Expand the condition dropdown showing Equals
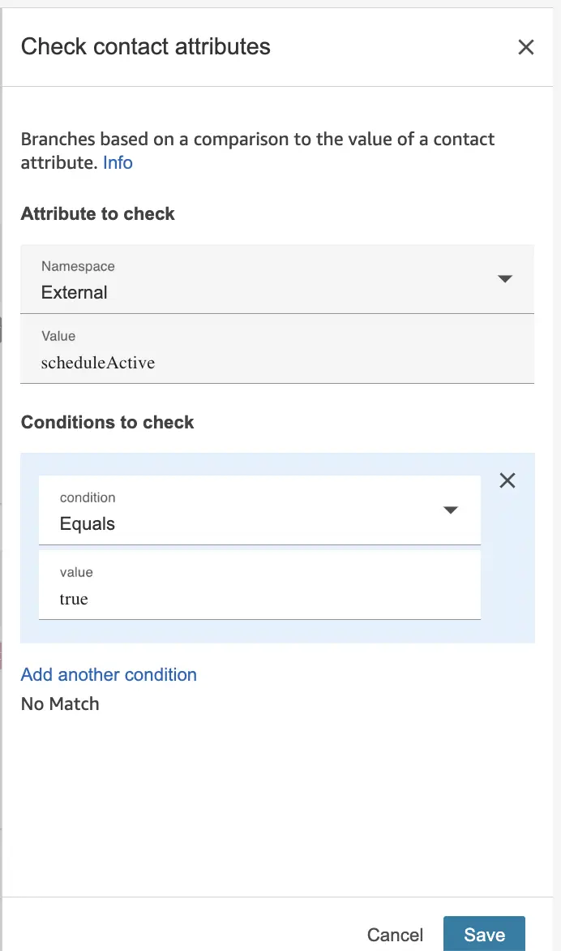The width and height of the screenshot is (561, 951). (259, 510)
